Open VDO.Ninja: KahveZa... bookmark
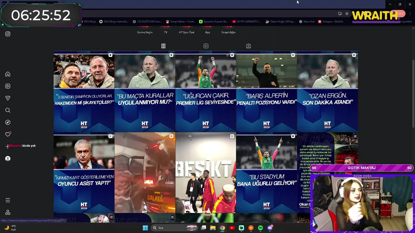Viewport: 415px width, 233px height. 114,22
